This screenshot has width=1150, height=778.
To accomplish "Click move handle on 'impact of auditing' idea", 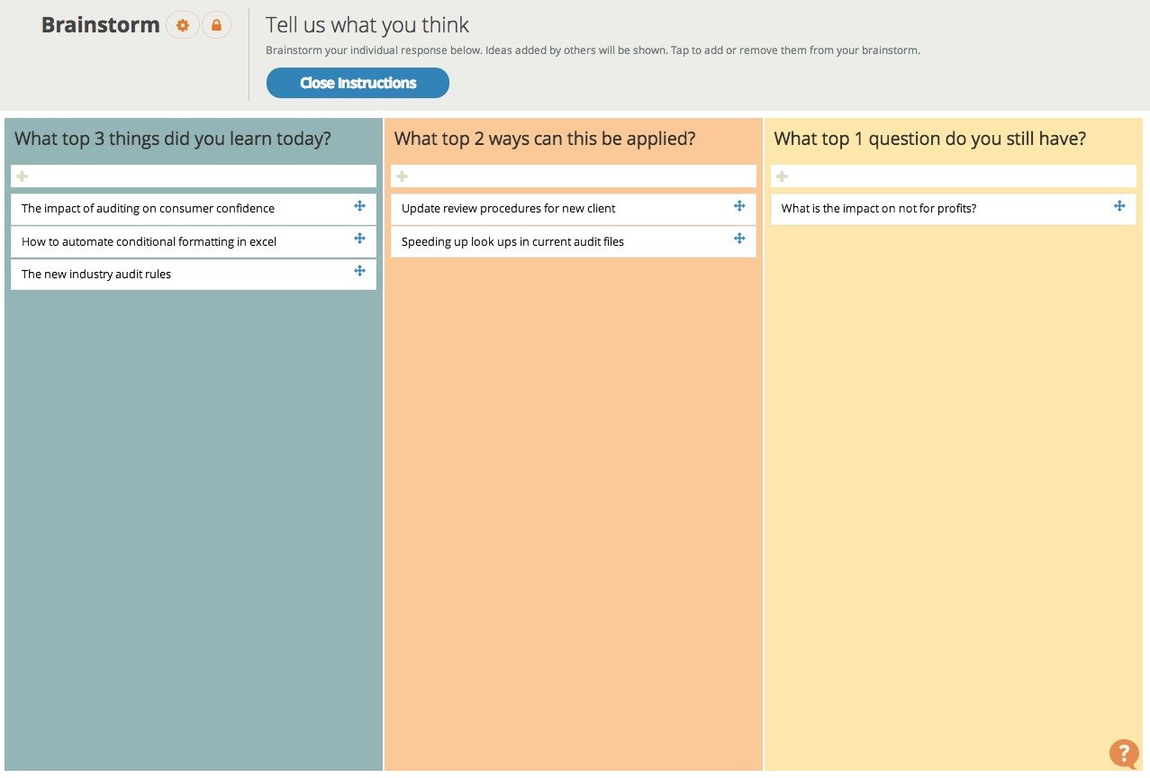I will point(359,206).
